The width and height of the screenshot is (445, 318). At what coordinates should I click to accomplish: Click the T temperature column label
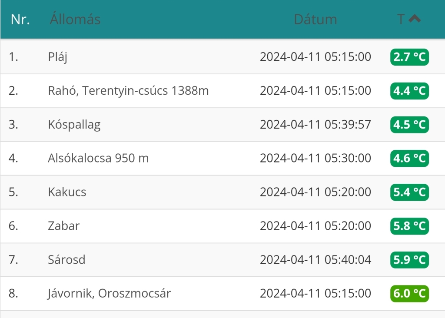(401, 20)
